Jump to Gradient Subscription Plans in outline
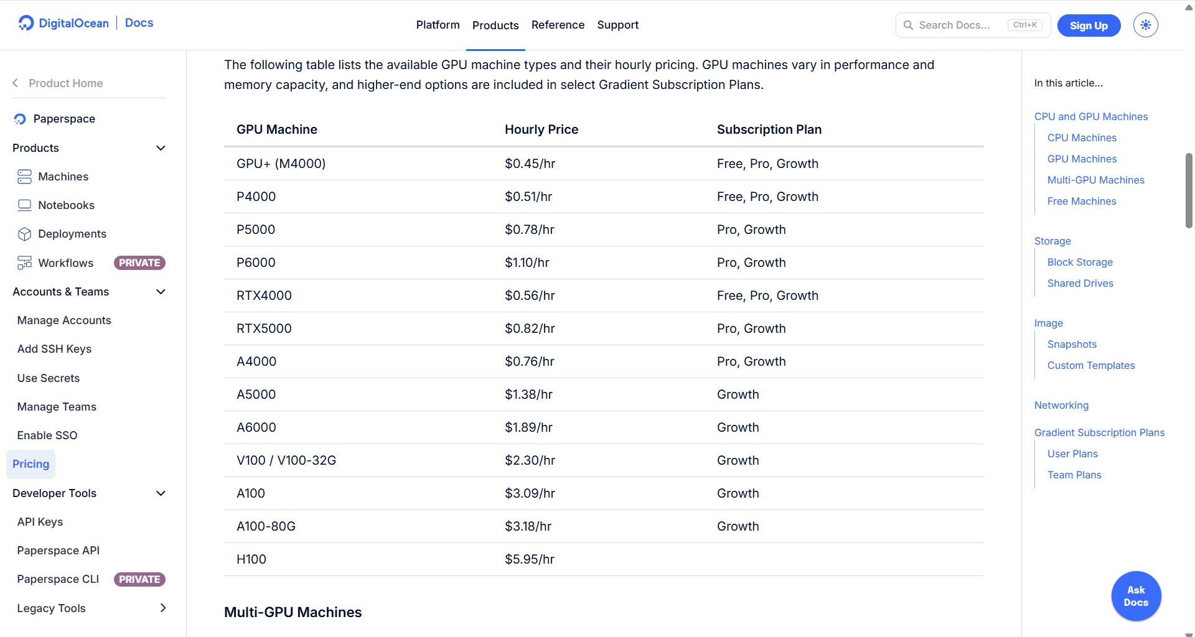1195x637 pixels. (1099, 432)
